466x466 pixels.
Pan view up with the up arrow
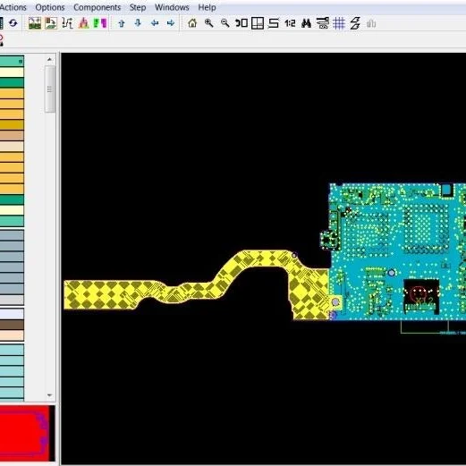point(122,23)
